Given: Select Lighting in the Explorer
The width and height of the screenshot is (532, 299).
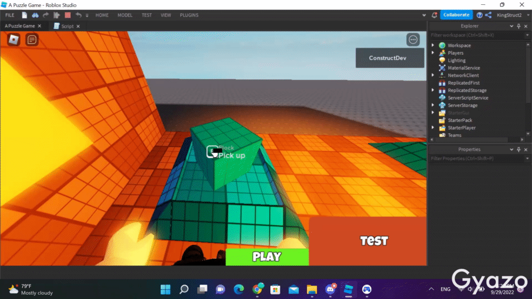Looking at the screenshot, I should (x=456, y=61).
